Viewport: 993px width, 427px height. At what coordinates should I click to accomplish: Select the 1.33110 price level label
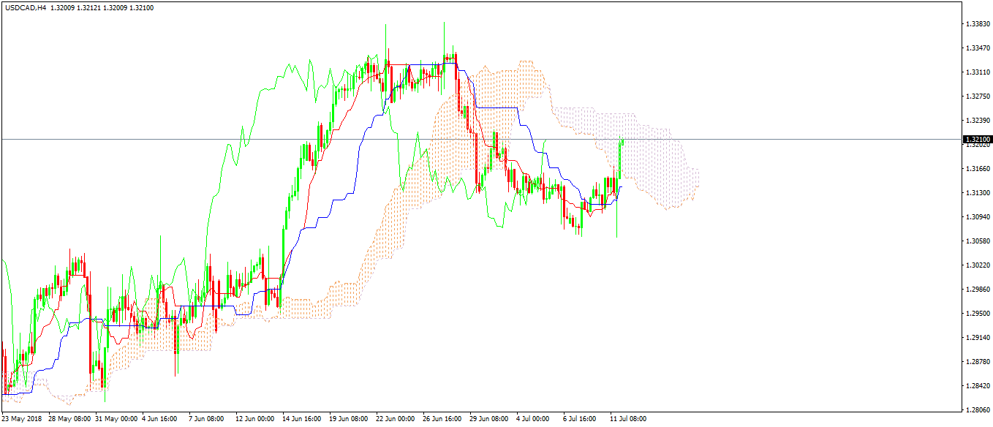(977, 72)
